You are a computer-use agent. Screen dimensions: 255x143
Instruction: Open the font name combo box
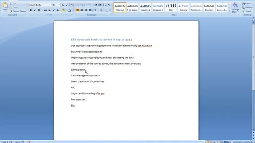pyautogui.click(x=41, y=5)
